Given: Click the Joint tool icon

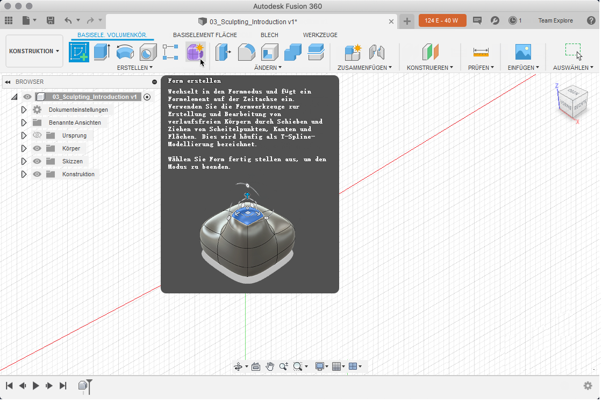Looking at the screenshot, I should (x=377, y=52).
